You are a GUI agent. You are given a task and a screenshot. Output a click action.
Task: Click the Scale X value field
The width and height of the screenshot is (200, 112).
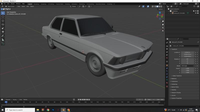(x=187, y=68)
